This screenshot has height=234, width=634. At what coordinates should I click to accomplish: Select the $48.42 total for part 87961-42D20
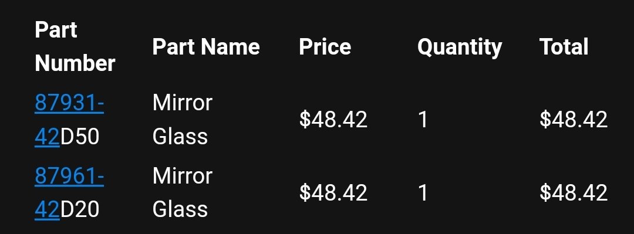(x=574, y=193)
